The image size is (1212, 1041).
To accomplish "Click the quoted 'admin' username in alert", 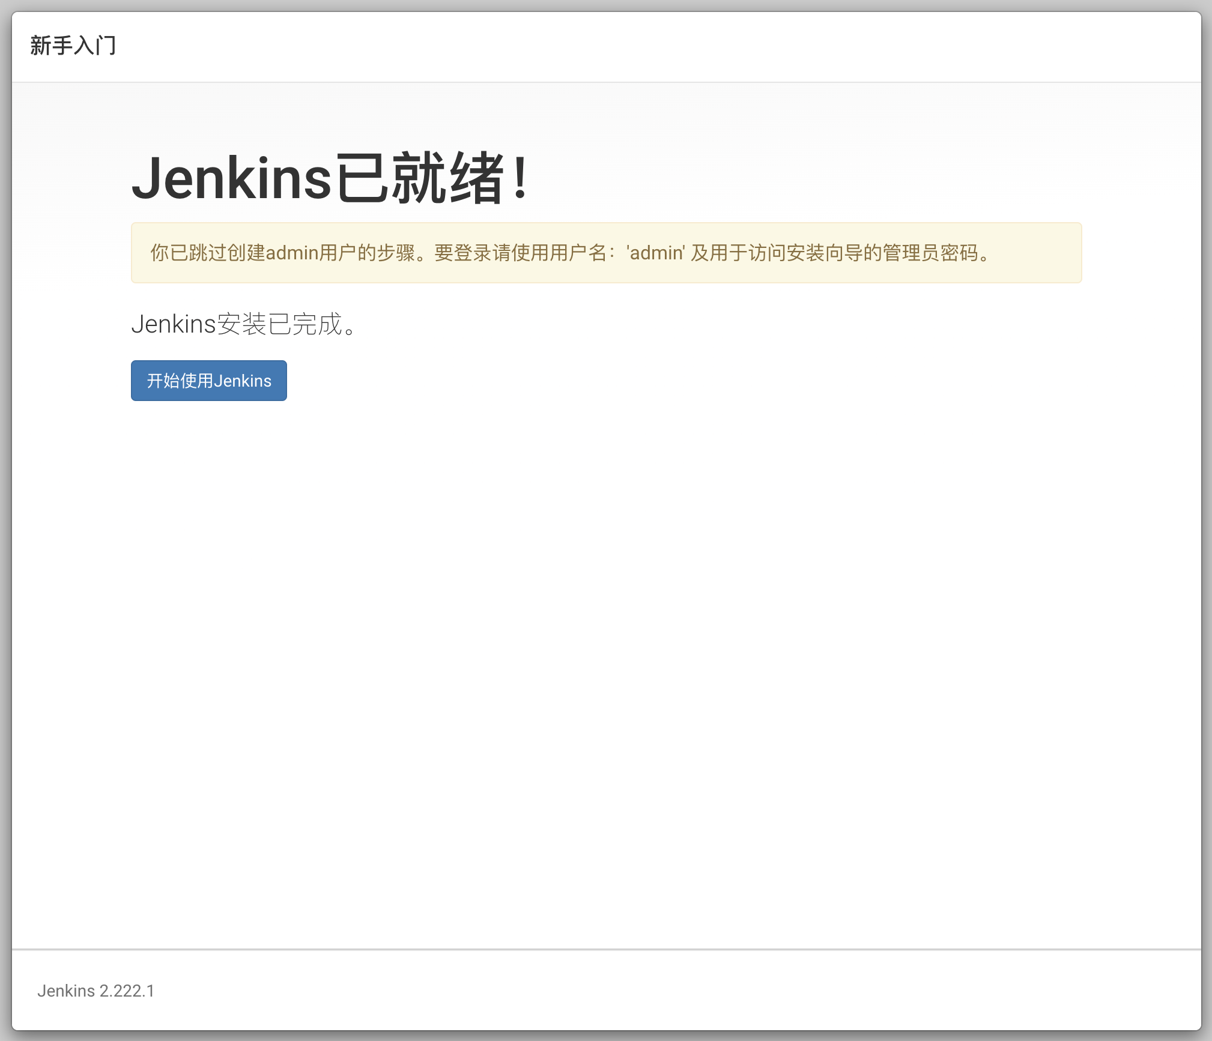I will [x=655, y=253].
